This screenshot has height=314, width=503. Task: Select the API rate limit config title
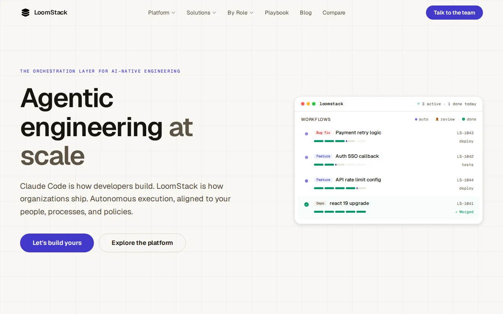tap(358, 180)
